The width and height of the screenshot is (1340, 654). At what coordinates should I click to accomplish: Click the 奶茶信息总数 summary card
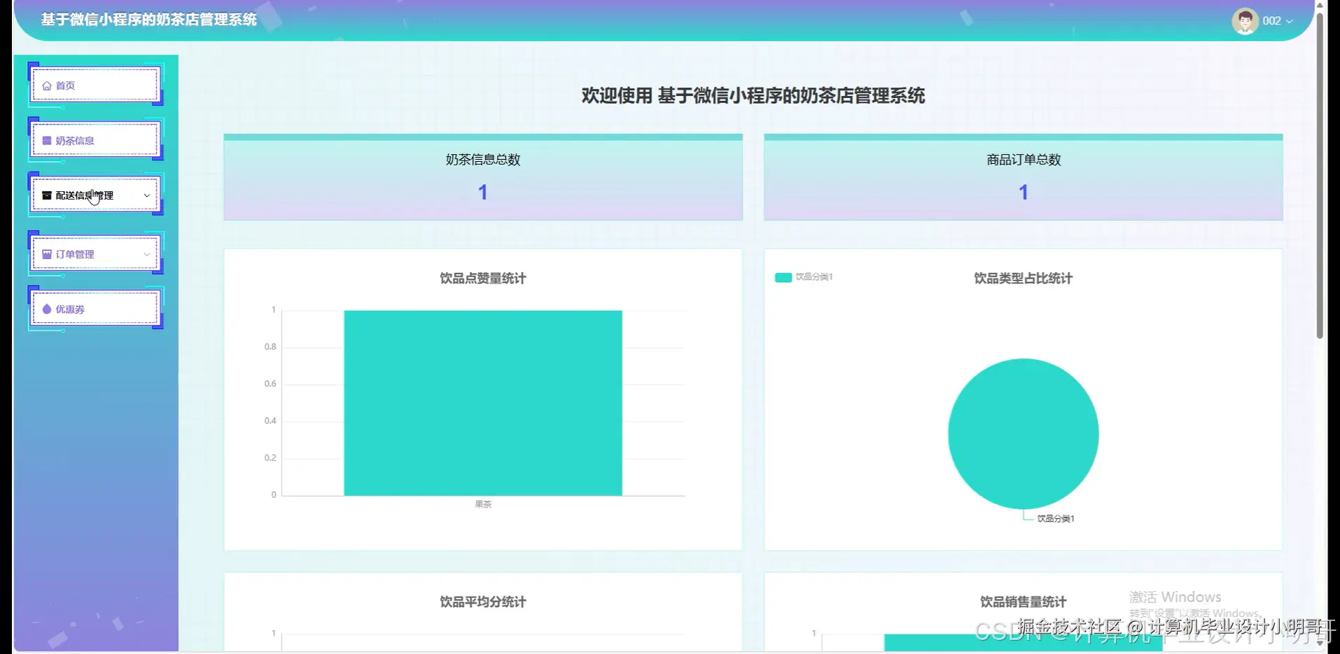(x=482, y=177)
